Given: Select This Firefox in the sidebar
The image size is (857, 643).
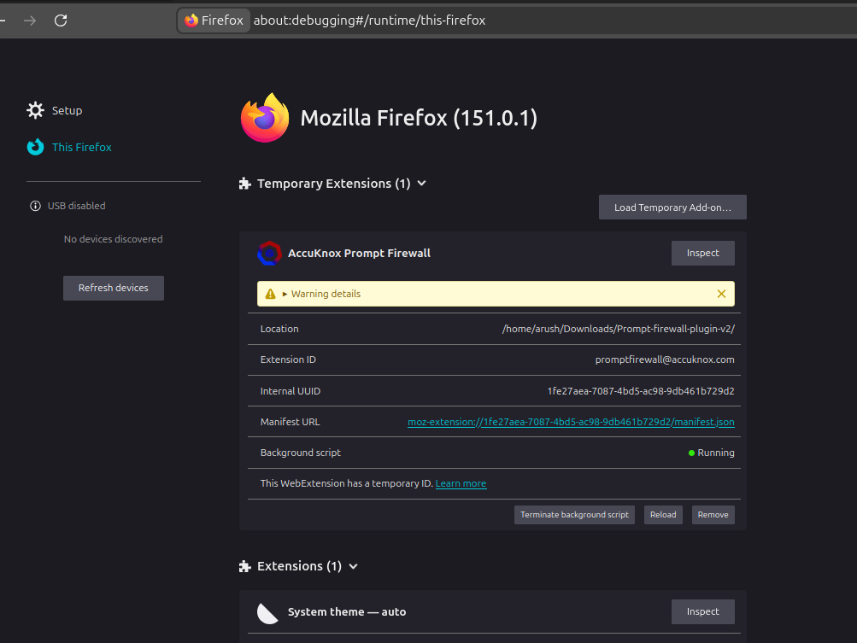Looking at the screenshot, I should click(x=81, y=147).
